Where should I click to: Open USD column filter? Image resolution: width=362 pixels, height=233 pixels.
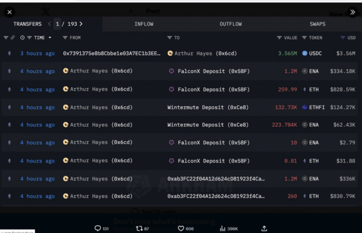(x=343, y=37)
